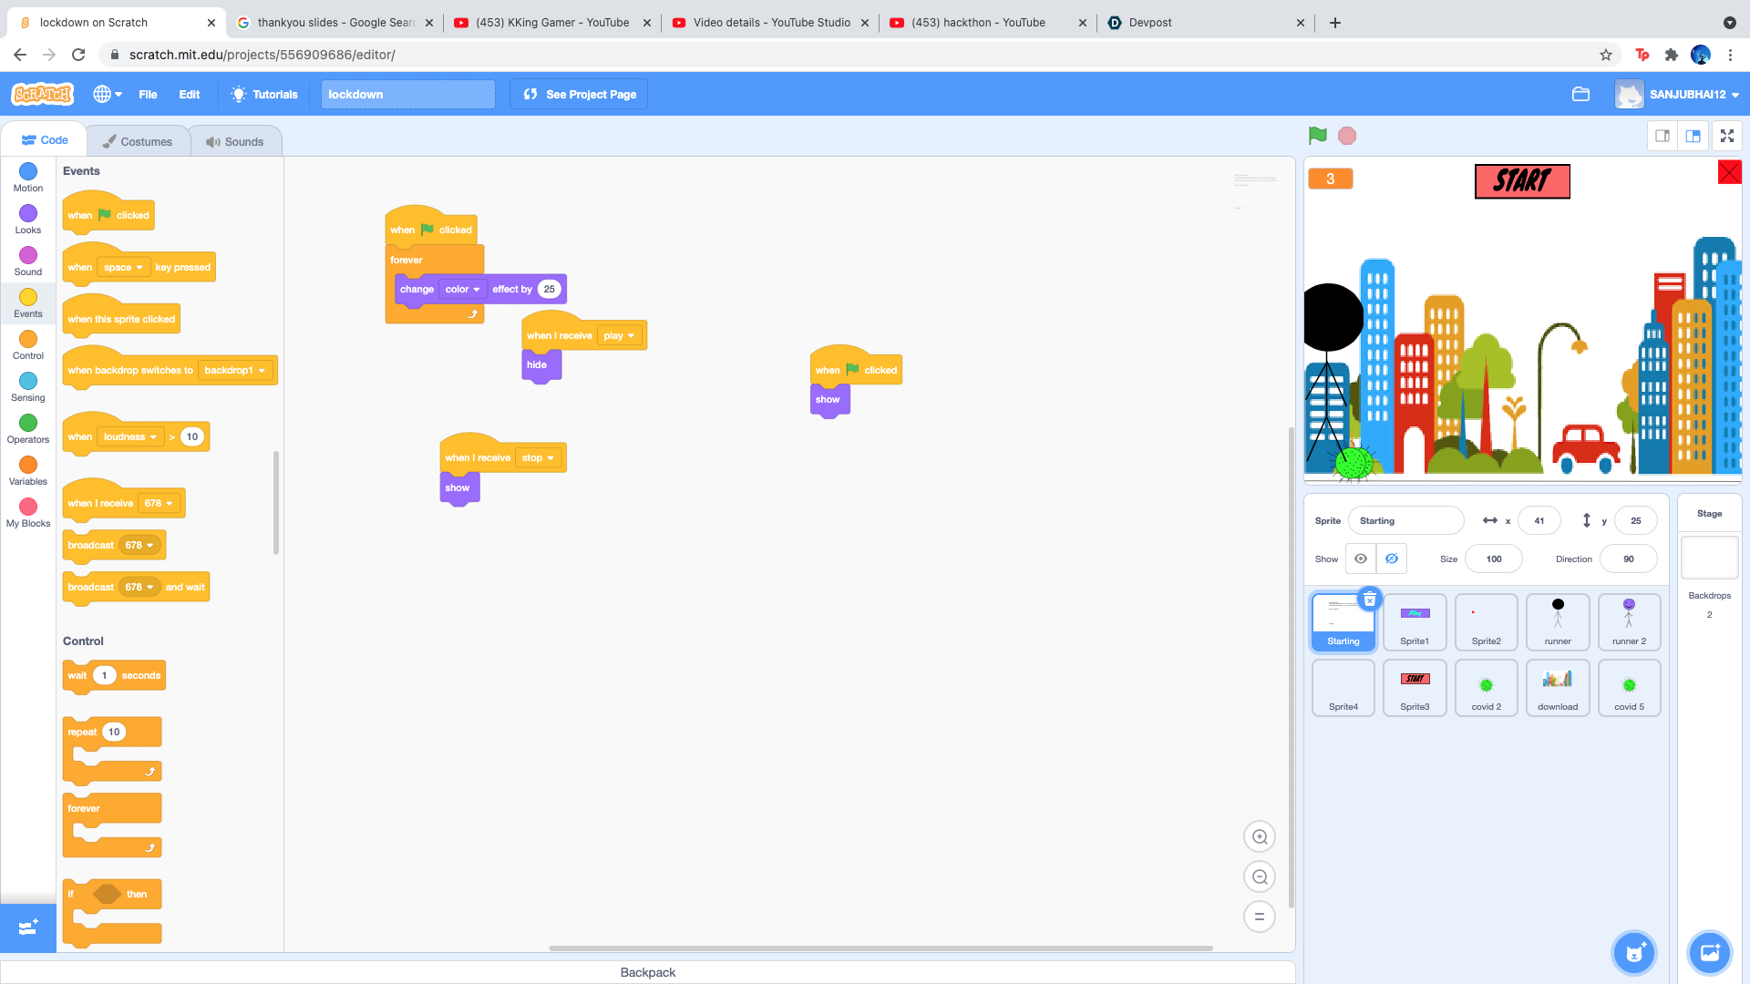Screen dimensions: 1750x984
Task: Select the Looks purple category circle
Action: [28, 213]
